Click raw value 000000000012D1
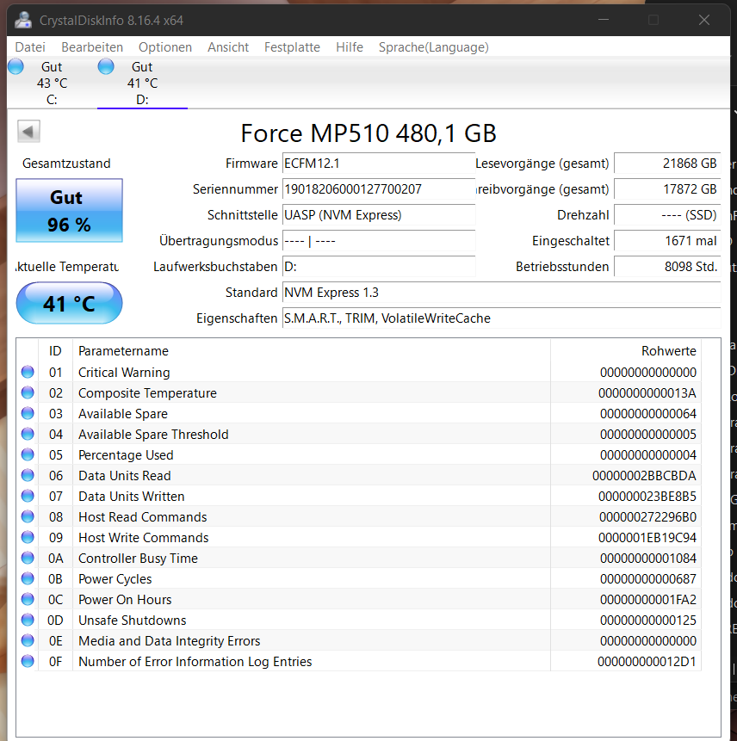This screenshot has width=737, height=741. [x=647, y=662]
